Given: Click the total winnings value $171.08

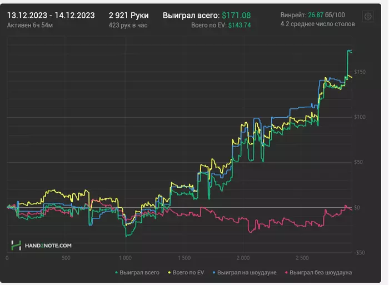Looking at the screenshot, I should [x=236, y=16].
